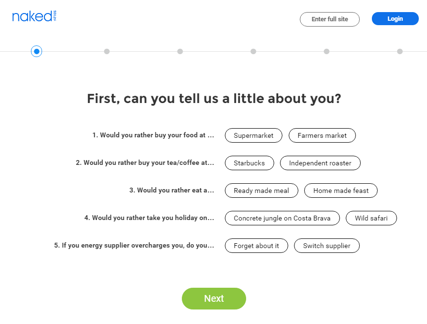Jump to the fourth progress step dot
The height and width of the screenshot is (324, 427).
[x=253, y=51]
